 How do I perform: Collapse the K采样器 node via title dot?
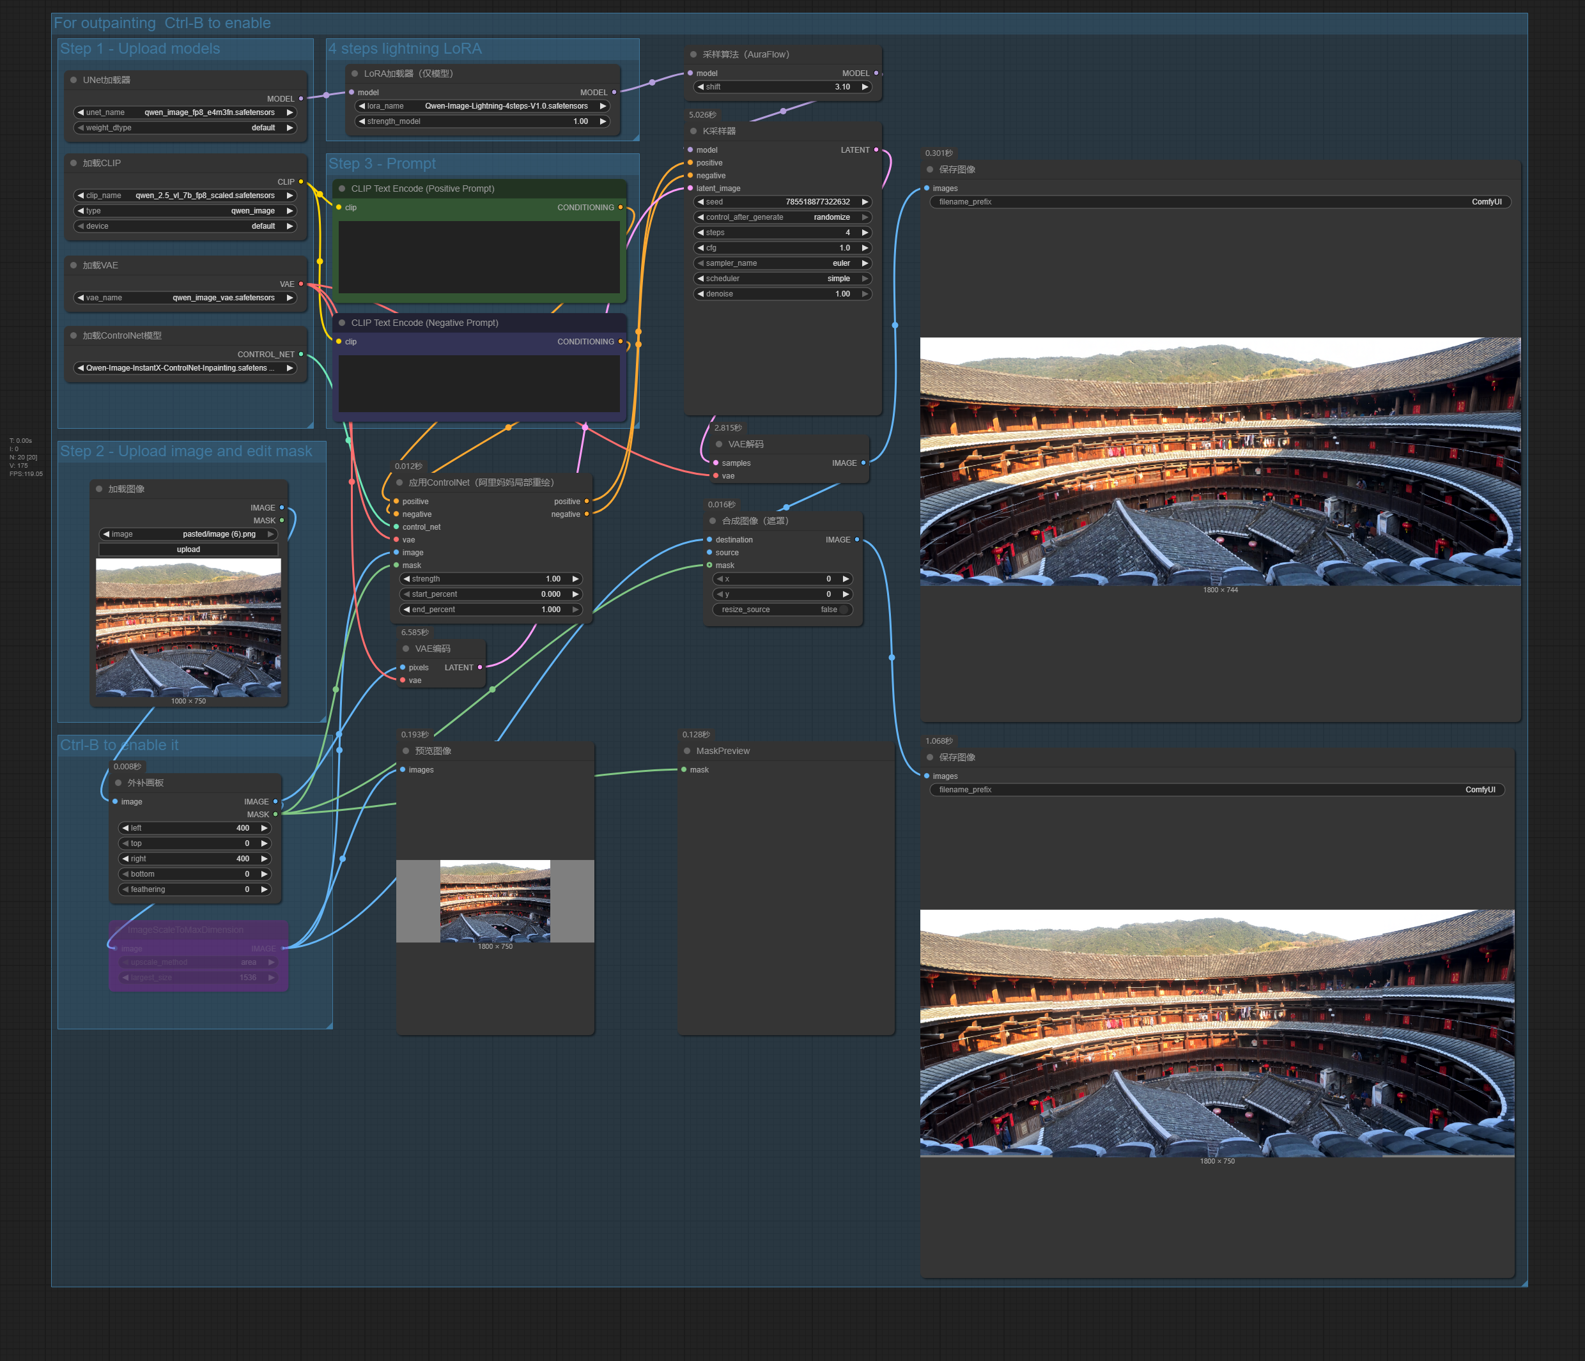[x=693, y=131]
